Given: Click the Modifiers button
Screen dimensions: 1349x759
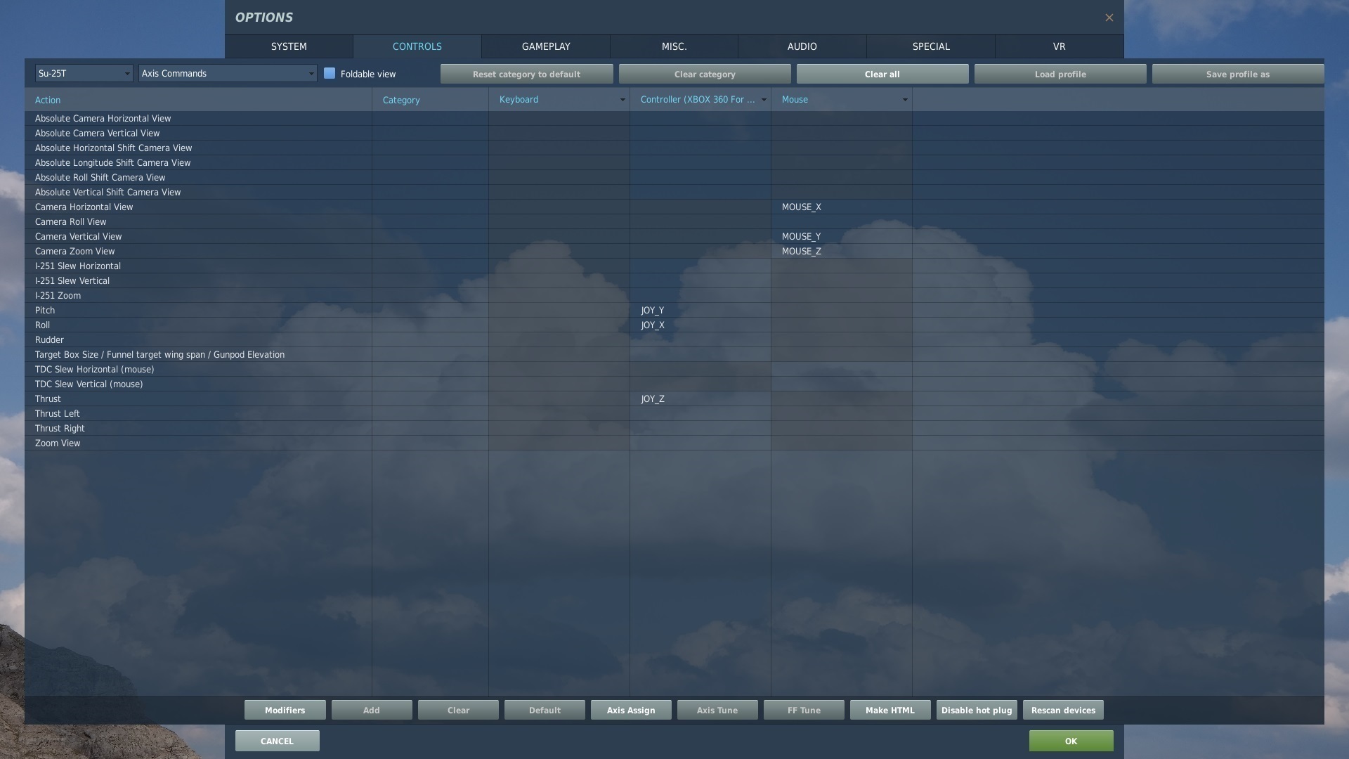Looking at the screenshot, I should point(285,710).
